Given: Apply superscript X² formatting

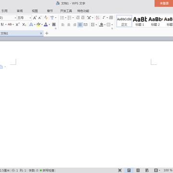Looking at the screenshot, I should [x=18, y=25].
